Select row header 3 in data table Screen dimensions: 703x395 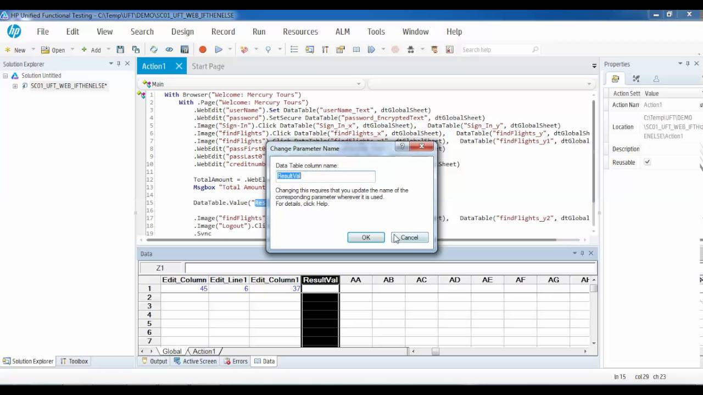149,306
